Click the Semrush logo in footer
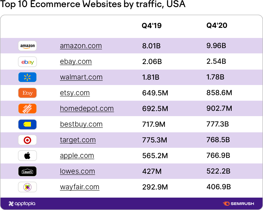This screenshot has height=210, width=263. [x=238, y=204]
